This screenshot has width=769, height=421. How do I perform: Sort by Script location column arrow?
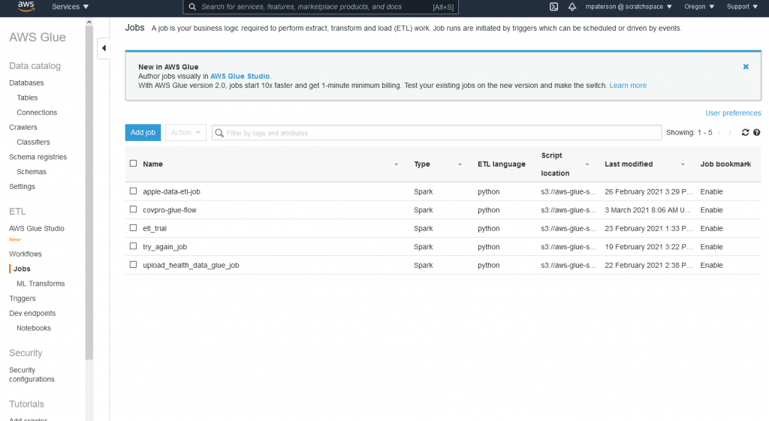point(587,164)
